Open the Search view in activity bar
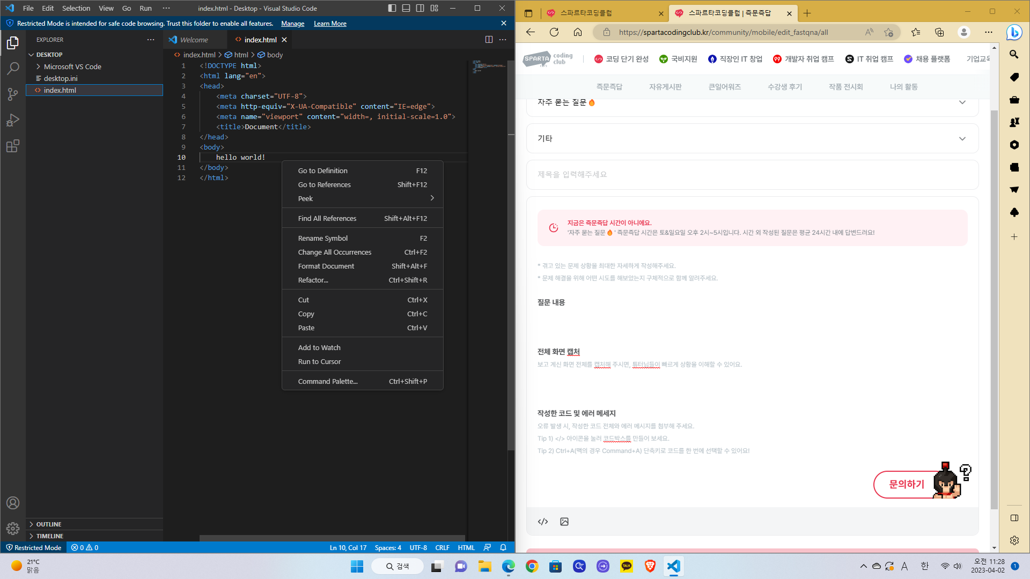This screenshot has width=1030, height=579. (x=13, y=69)
